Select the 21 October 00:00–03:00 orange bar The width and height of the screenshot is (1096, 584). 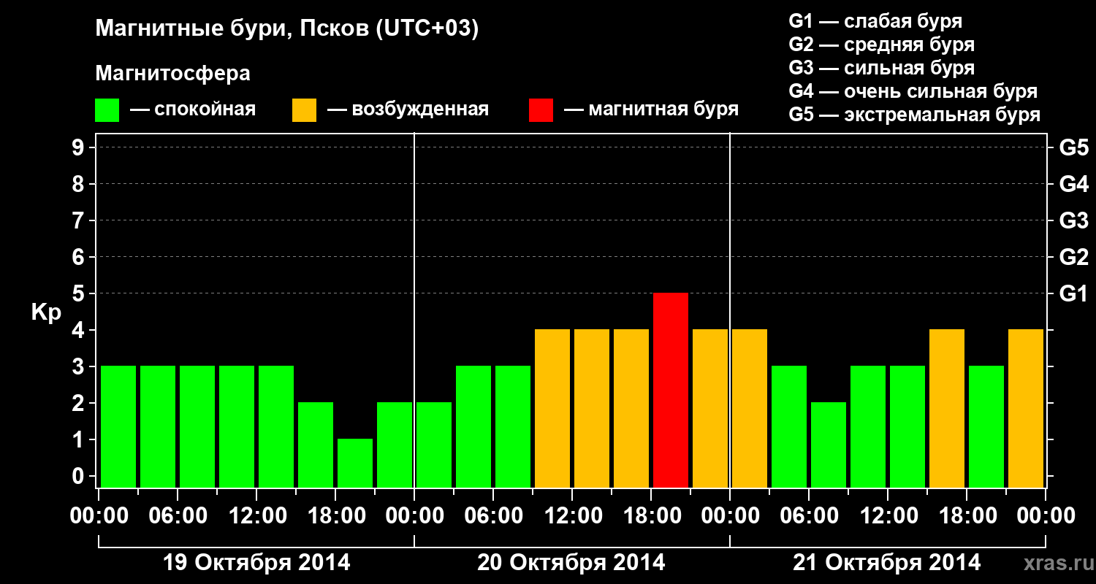pyautogui.click(x=750, y=408)
